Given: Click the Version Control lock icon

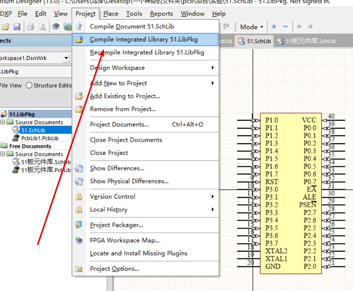Looking at the screenshot, I should click(x=79, y=197).
